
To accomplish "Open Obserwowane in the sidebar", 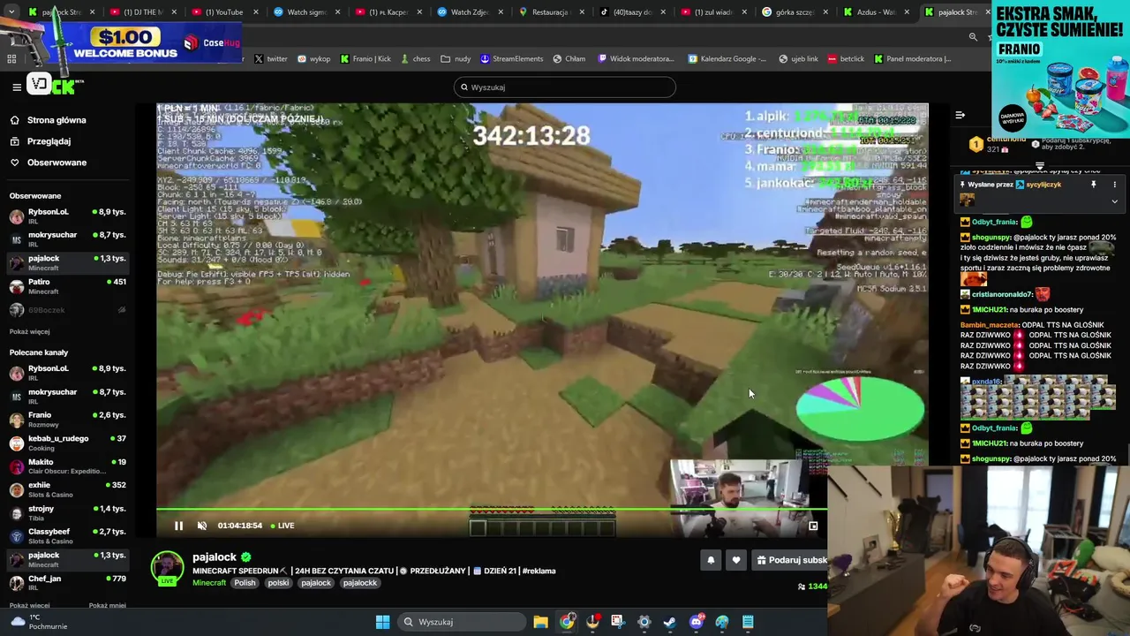I will [56, 163].
